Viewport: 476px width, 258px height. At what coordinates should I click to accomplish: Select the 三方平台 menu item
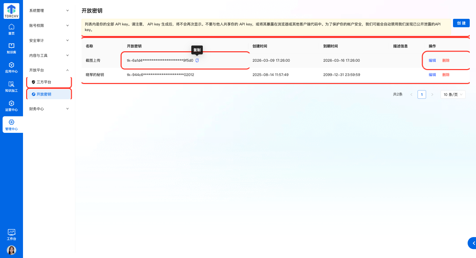tap(44, 82)
